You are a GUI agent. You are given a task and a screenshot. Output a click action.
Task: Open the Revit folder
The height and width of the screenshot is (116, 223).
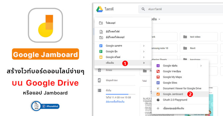[x=199, y=48]
